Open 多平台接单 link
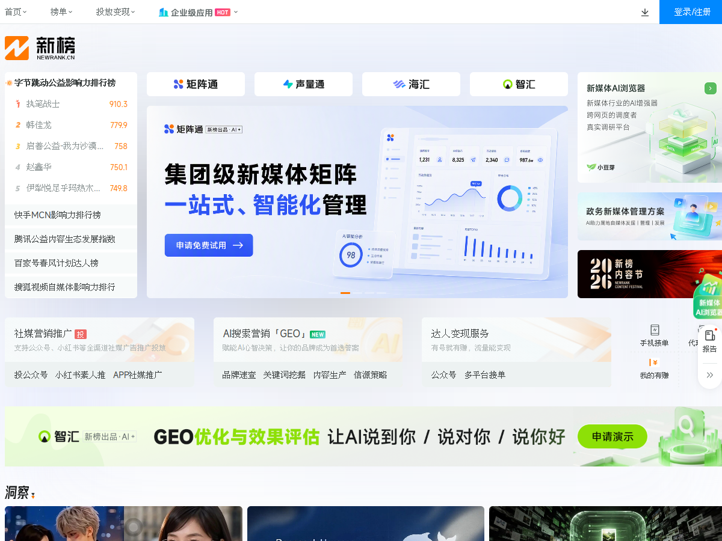The image size is (722, 541). [485, 374]
